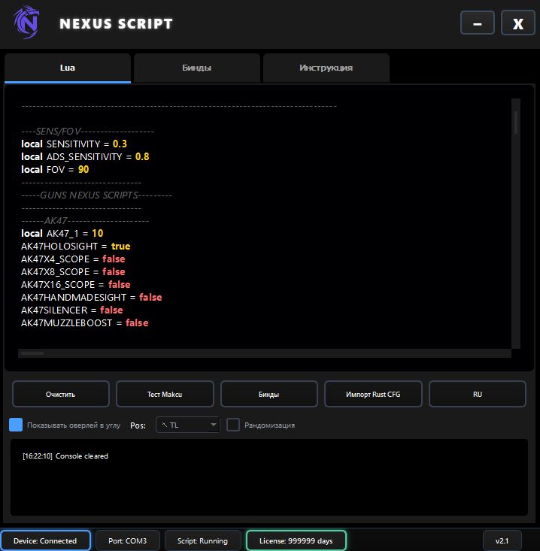Open the Бинды tab
The height and width of the screenshot is (551, 540).
point(197,68)
